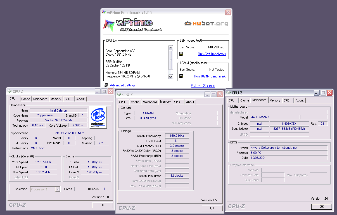This screenshot has height=215, width=337.
Task: Click the CPU List scrollbar up arrow
Action: pos(171,48)
